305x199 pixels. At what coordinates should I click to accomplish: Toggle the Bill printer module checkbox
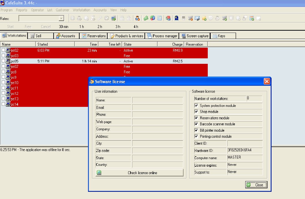[196, 130]
